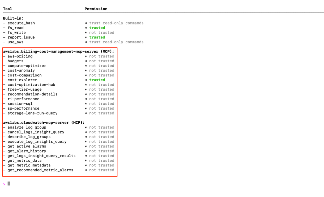Click the free-tier-usage tool name
The width and height of the screenshot is (324, 197).
(25, 89)
